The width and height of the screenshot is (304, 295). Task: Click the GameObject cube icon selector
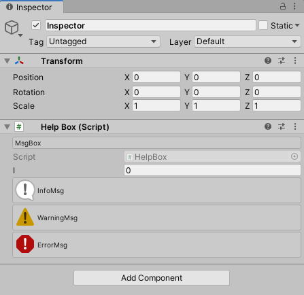click(14, 28)
